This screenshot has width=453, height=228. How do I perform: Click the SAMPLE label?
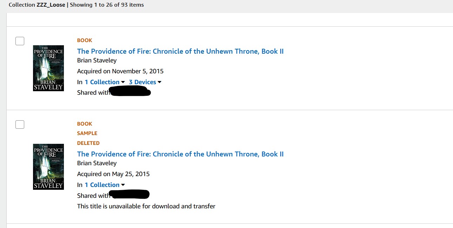coord(87,133)
